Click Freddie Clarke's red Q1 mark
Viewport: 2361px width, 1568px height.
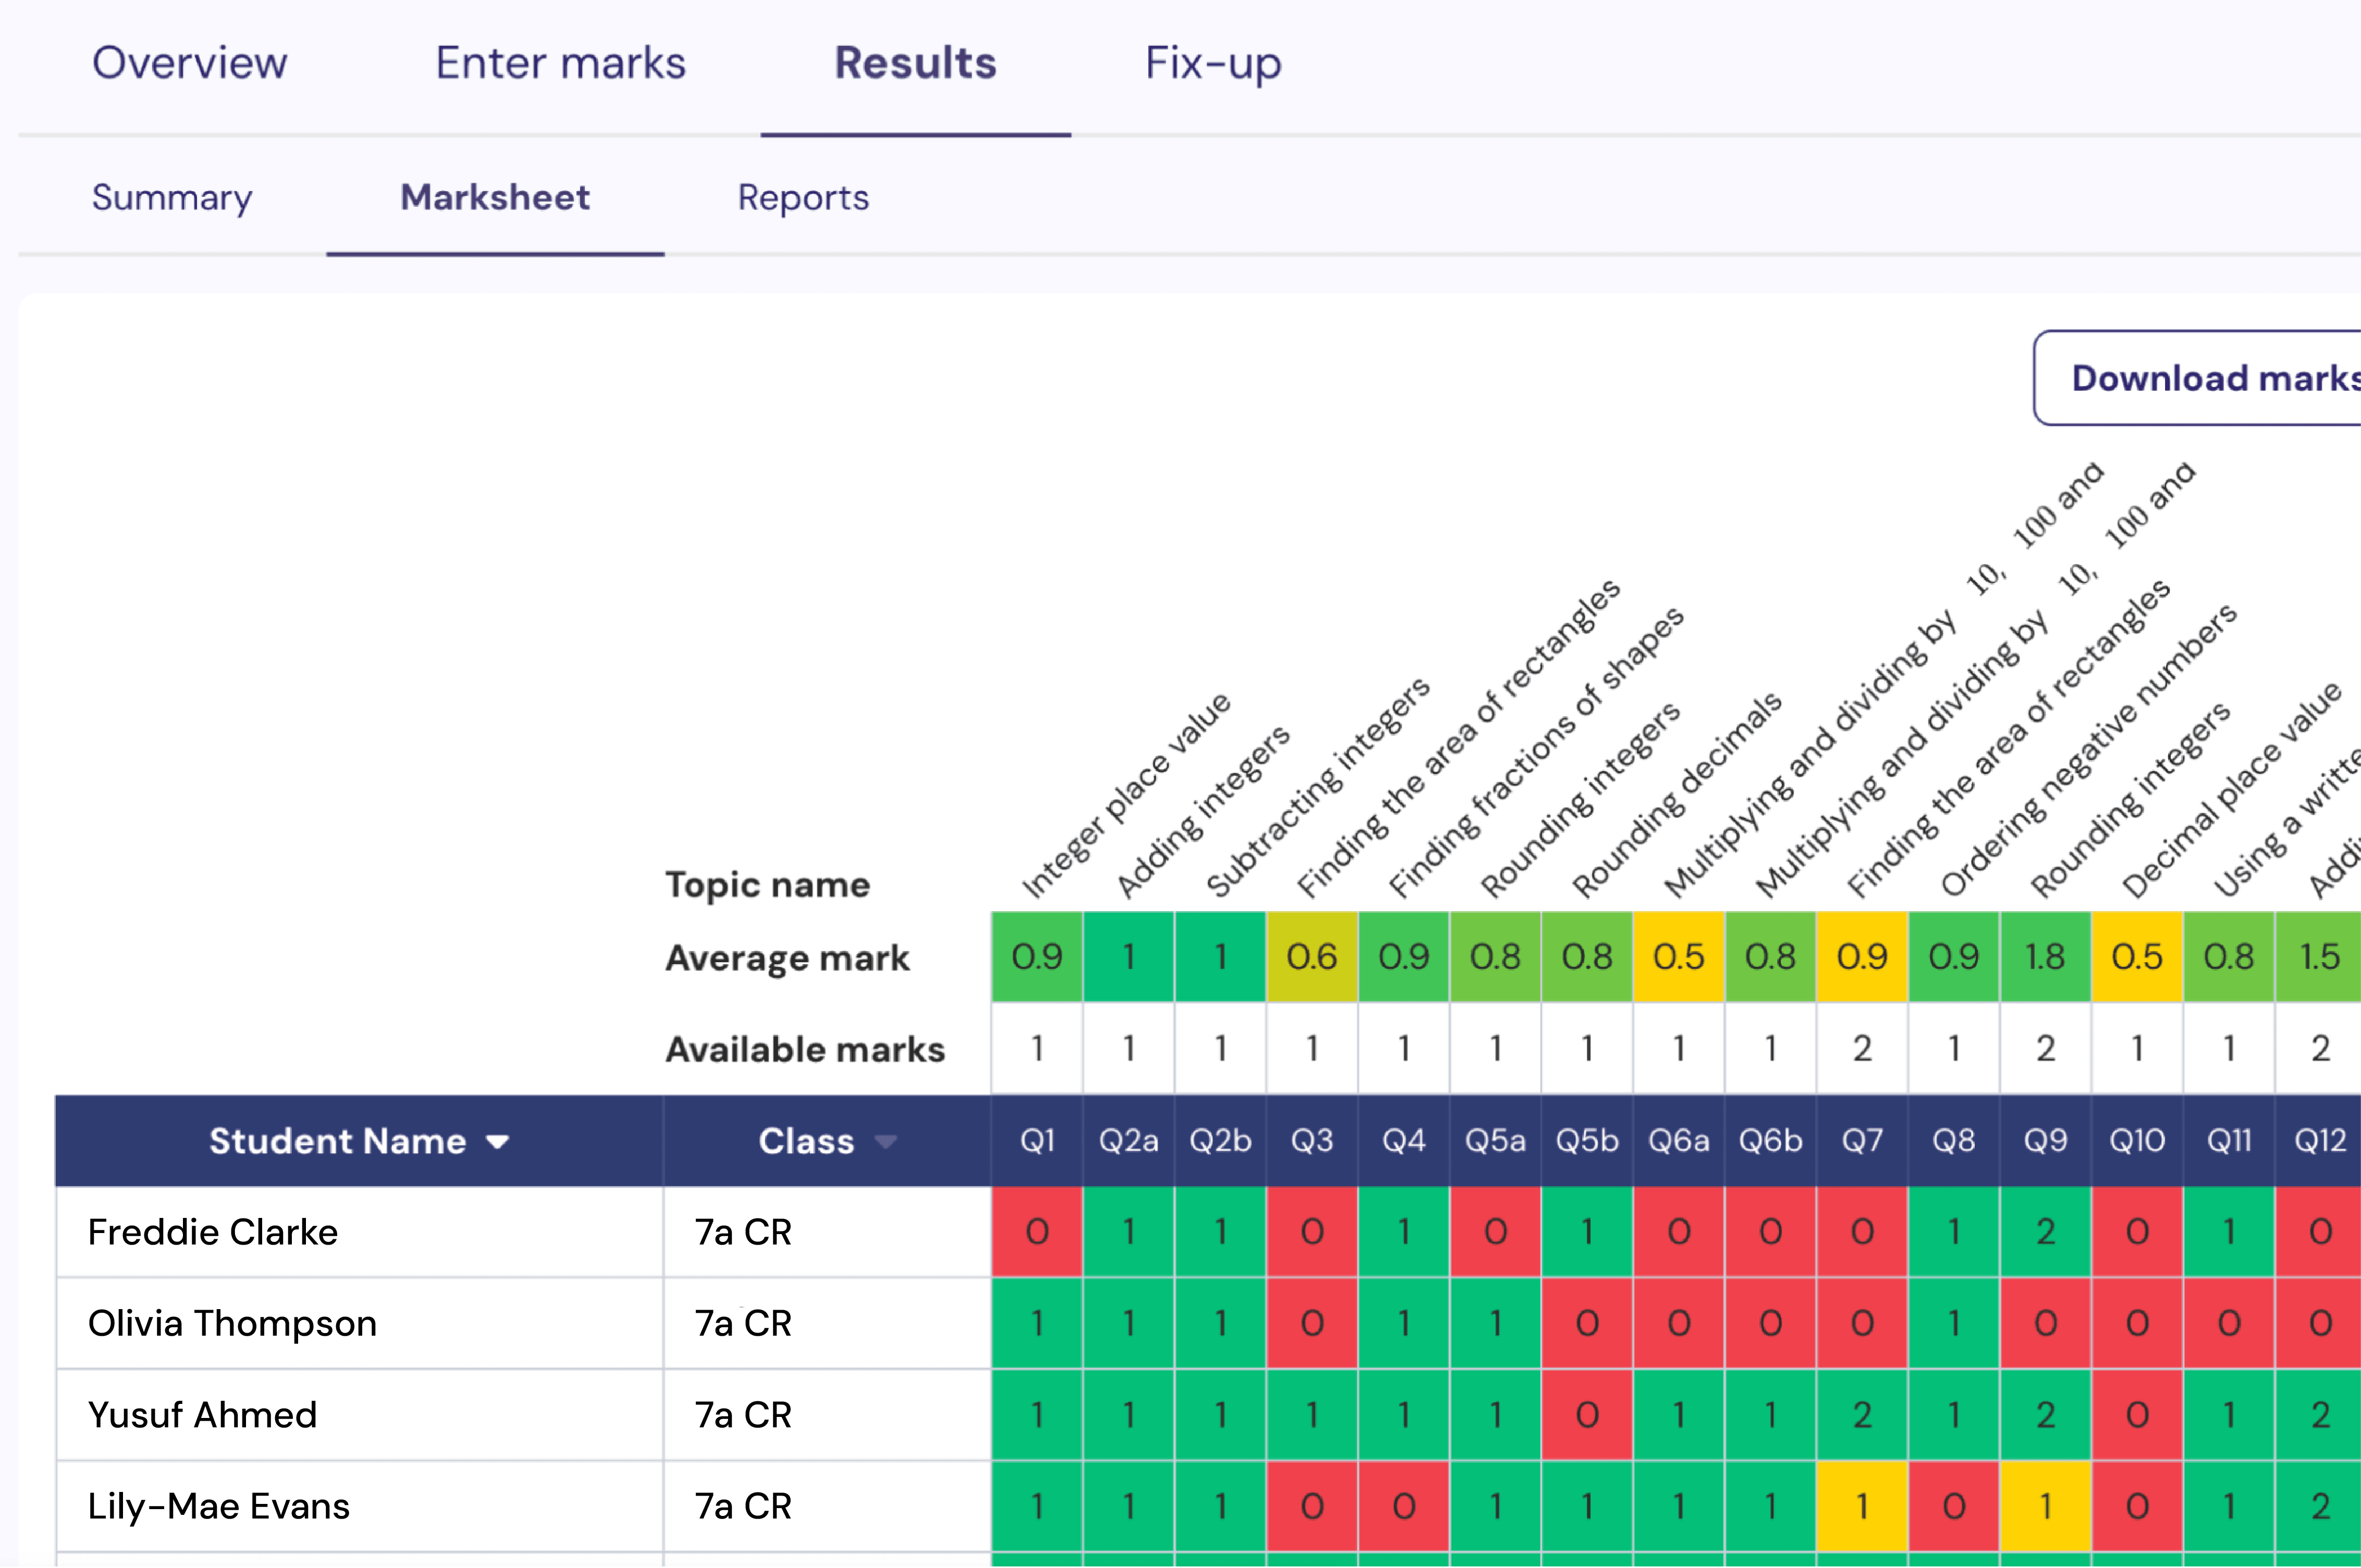coord(1037,1232)
